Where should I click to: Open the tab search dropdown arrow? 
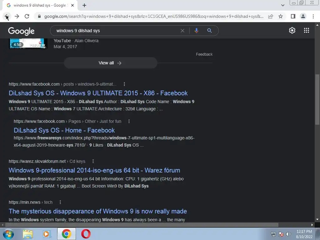click(x=282, y=5)
